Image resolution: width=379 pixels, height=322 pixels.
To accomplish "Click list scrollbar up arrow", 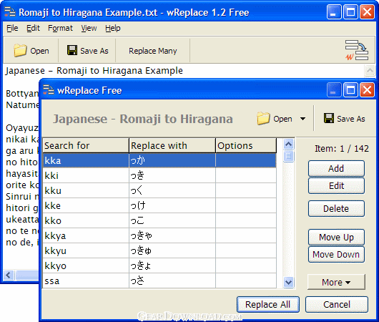I will (289, 145).
